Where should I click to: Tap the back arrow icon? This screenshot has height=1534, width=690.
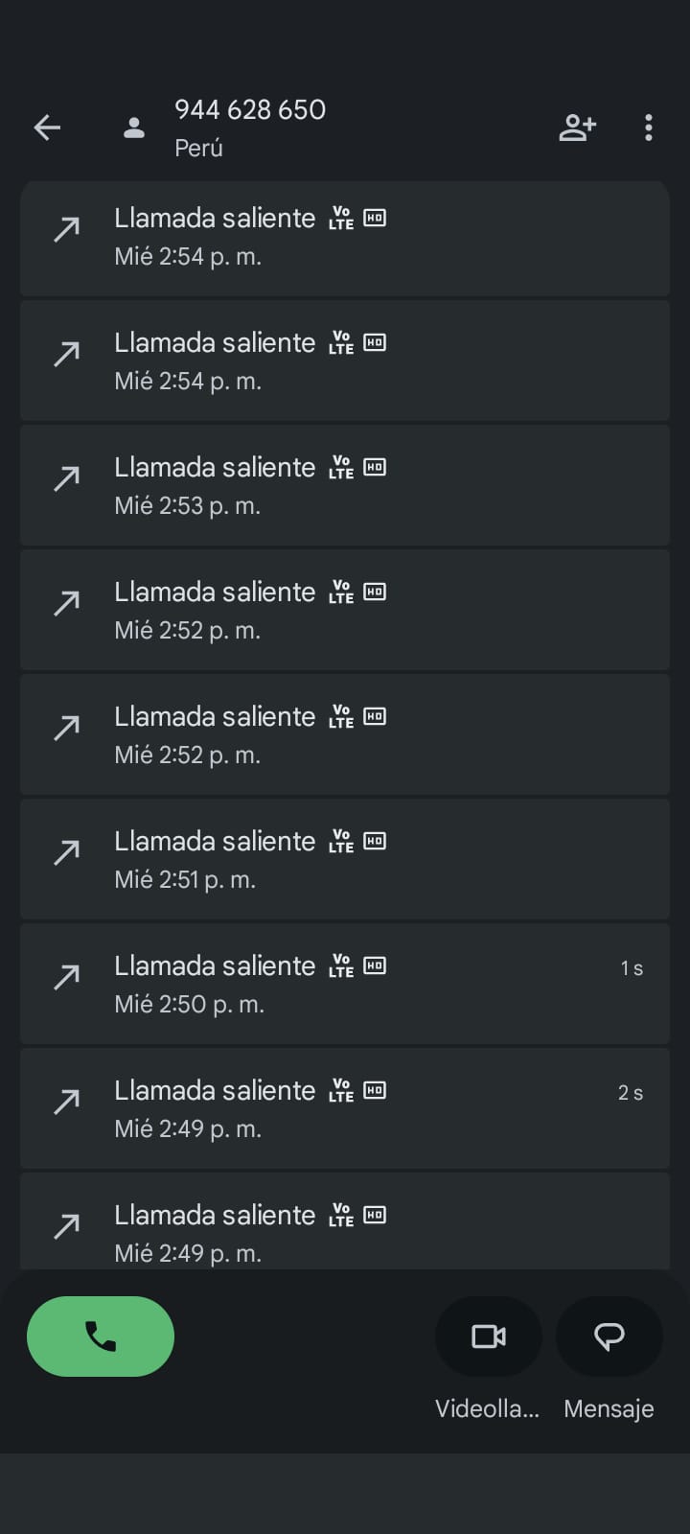pyautogui.click(x=47, y=128)
